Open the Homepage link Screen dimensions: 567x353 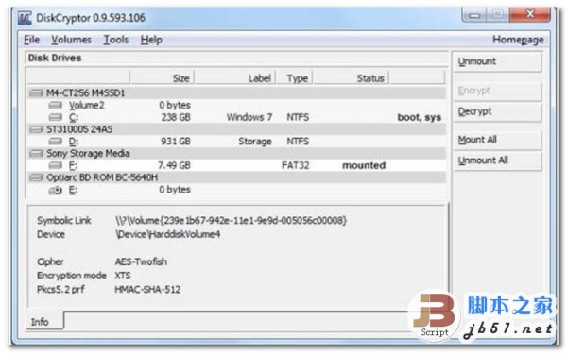(518, 40)
